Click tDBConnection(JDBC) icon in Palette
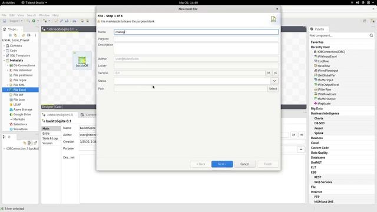377x212 pixels. (x=315, y=52)
